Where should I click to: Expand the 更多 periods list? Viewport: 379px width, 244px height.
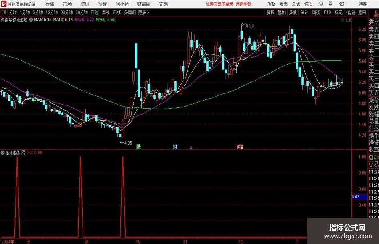tap(144, 12)
